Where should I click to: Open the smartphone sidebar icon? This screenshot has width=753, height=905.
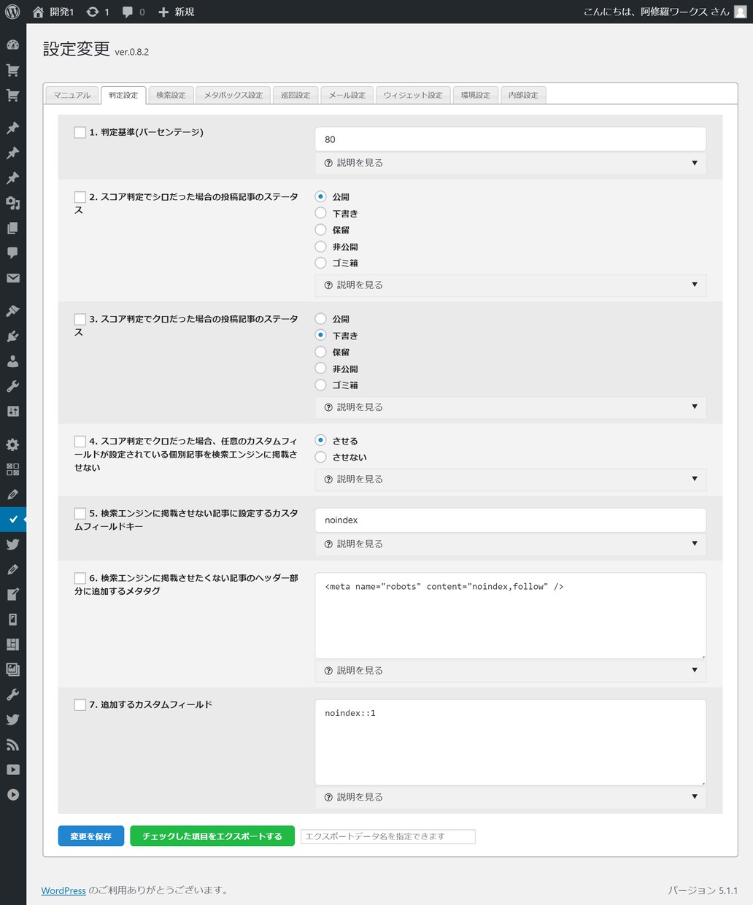pos(12,620)
